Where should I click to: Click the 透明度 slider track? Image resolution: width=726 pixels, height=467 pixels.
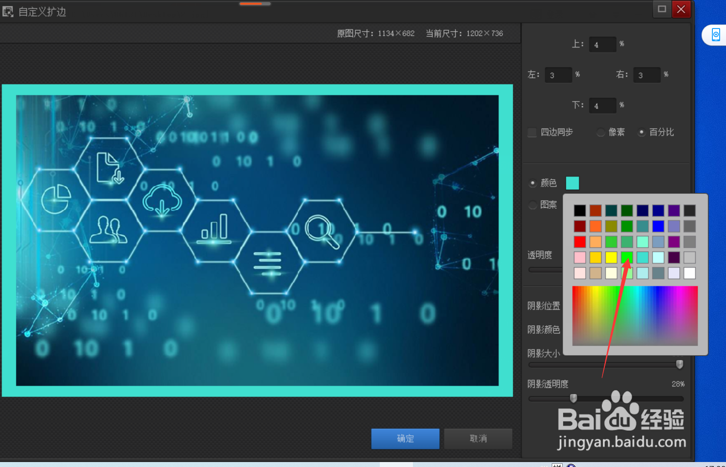pos(545,270)
